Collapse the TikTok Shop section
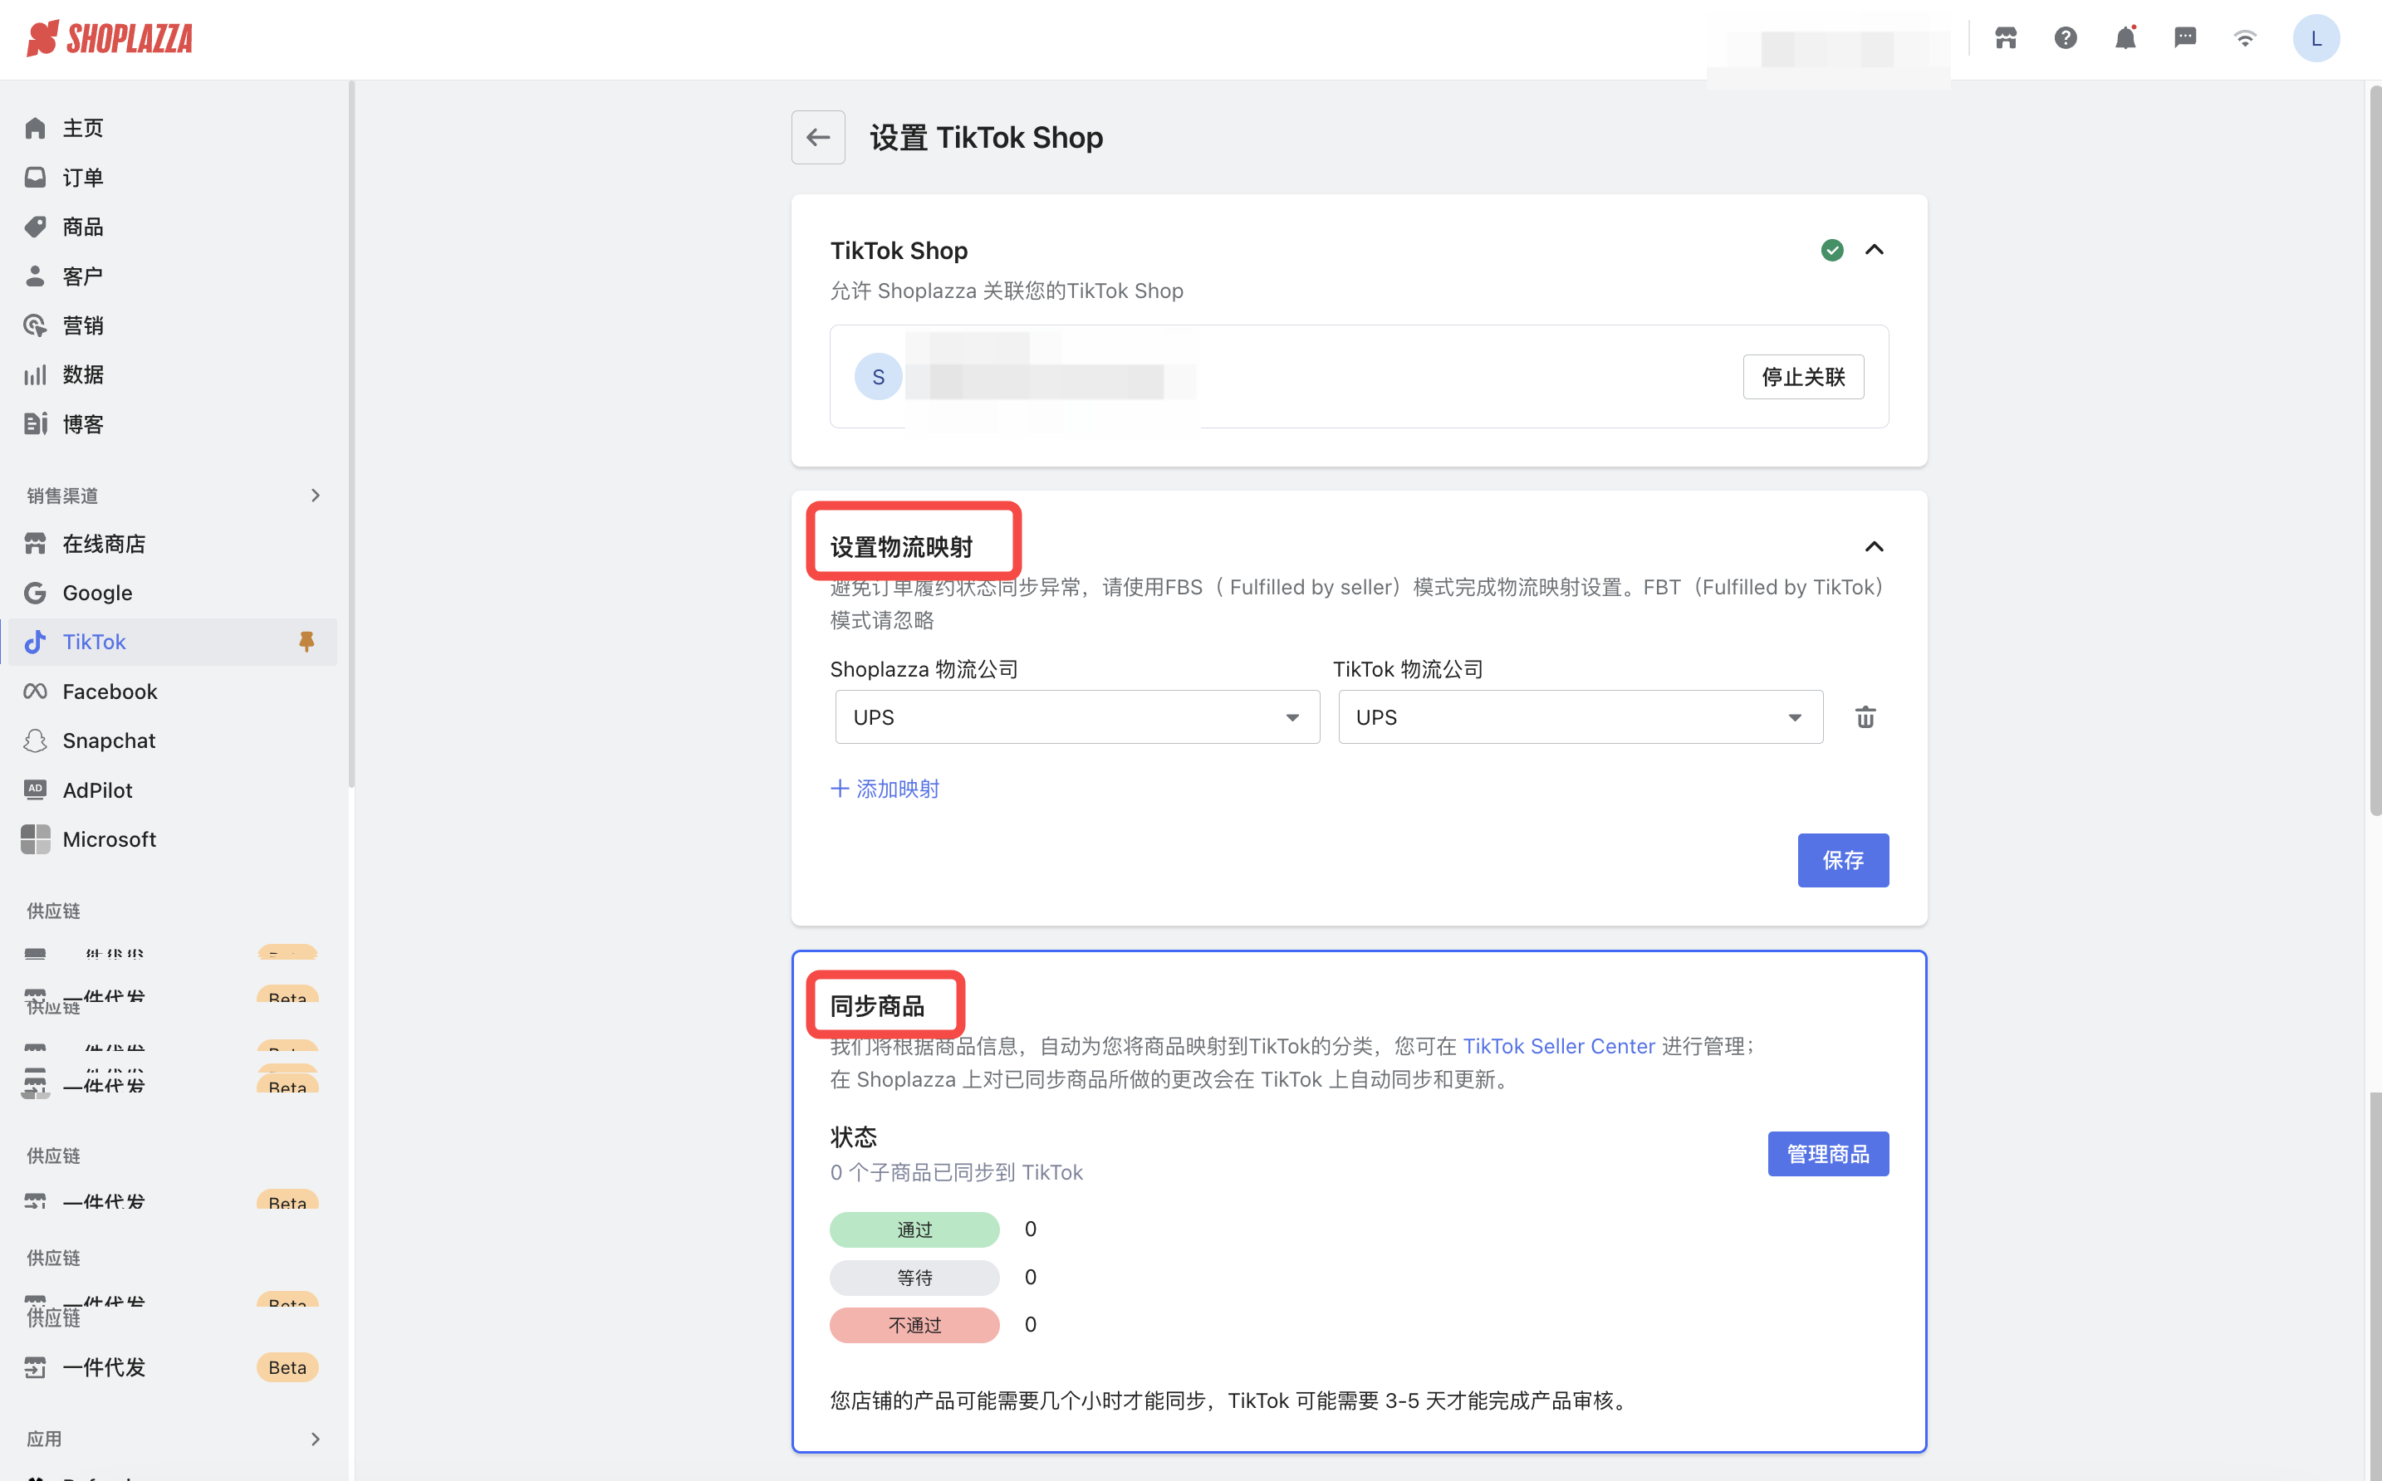This screenshot has height=1481, width=2382. [x=1874, y=250]
